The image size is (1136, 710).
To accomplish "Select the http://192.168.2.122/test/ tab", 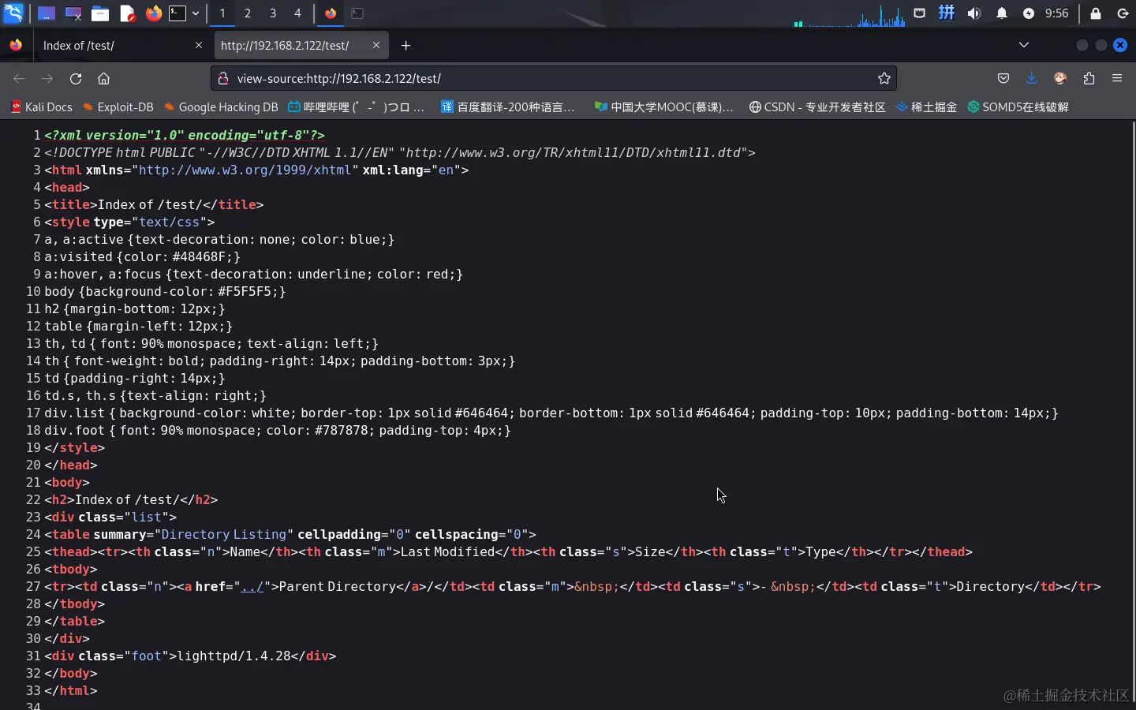I will pyautogui.click(x=301, y=46).
